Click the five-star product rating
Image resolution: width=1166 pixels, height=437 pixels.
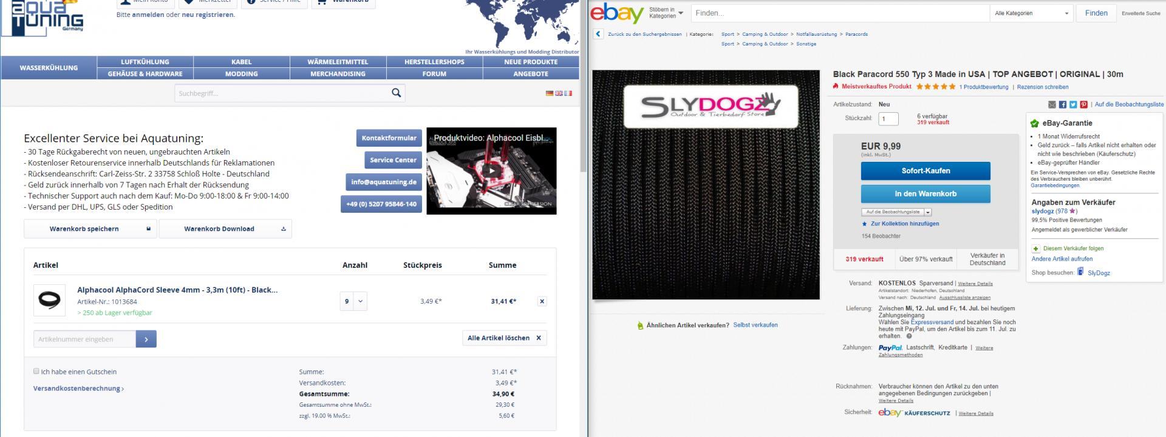pos(936,87)
